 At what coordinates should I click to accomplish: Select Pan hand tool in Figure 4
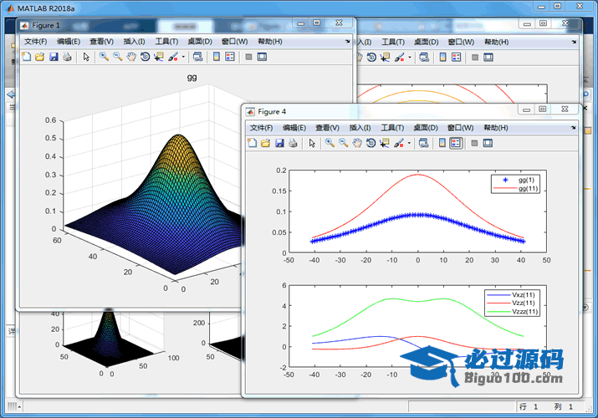357,143
